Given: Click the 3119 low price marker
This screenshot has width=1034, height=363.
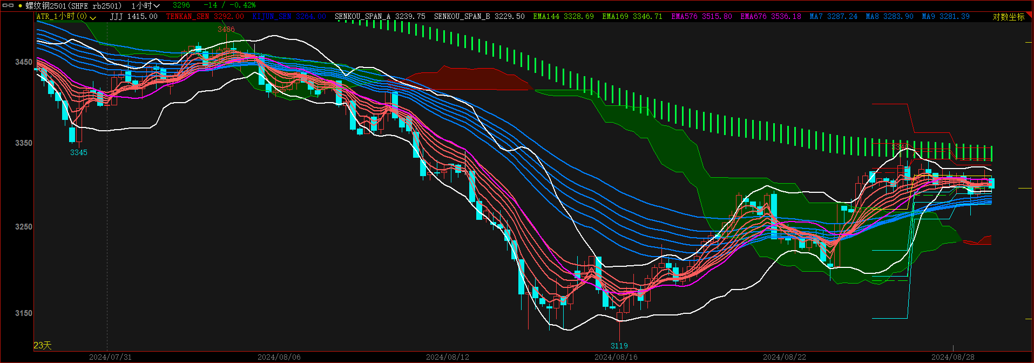Looking at the screenshot, I should click(x=619, y=346).
